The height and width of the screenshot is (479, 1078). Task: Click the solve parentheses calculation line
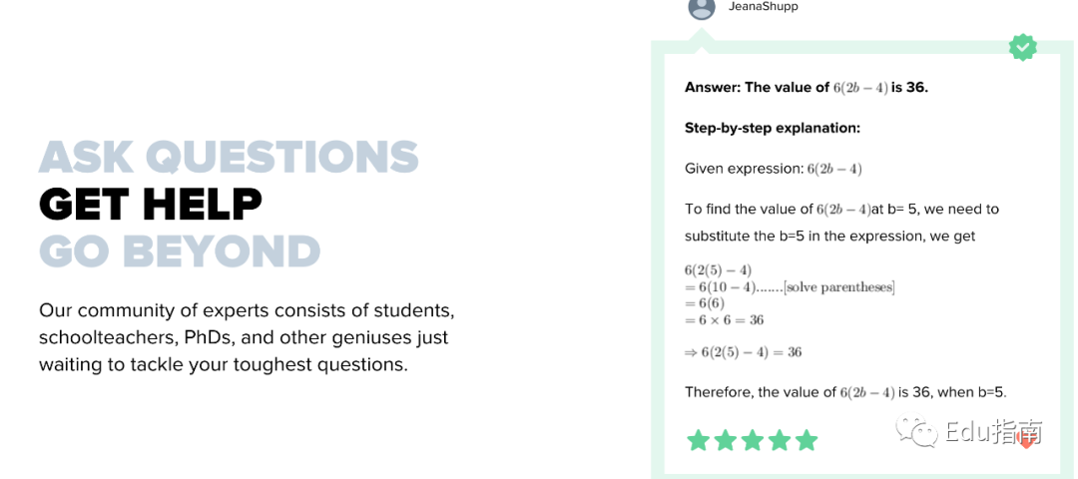(x=790, y=287)
